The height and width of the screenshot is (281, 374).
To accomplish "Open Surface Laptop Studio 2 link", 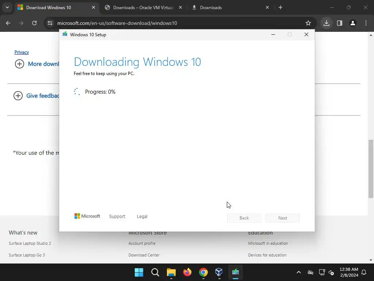I will (x=30, y=243).
